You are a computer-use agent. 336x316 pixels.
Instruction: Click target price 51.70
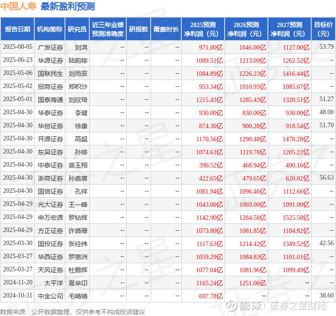[x=327, y=125]
